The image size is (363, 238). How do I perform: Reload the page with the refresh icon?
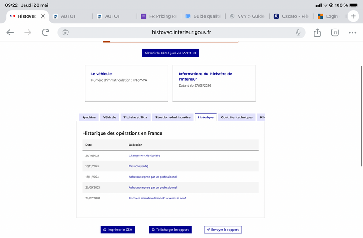[45, 33]
